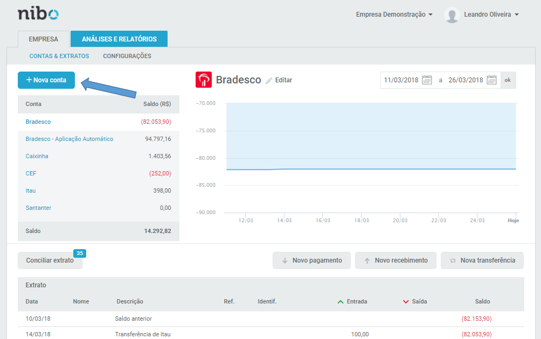The width and height of the screenshot is (541, 339).
Task: Click the Conciliar extrato button
Action: pos(50,260)
